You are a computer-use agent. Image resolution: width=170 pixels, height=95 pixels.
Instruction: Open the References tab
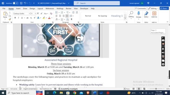[50, 8]
